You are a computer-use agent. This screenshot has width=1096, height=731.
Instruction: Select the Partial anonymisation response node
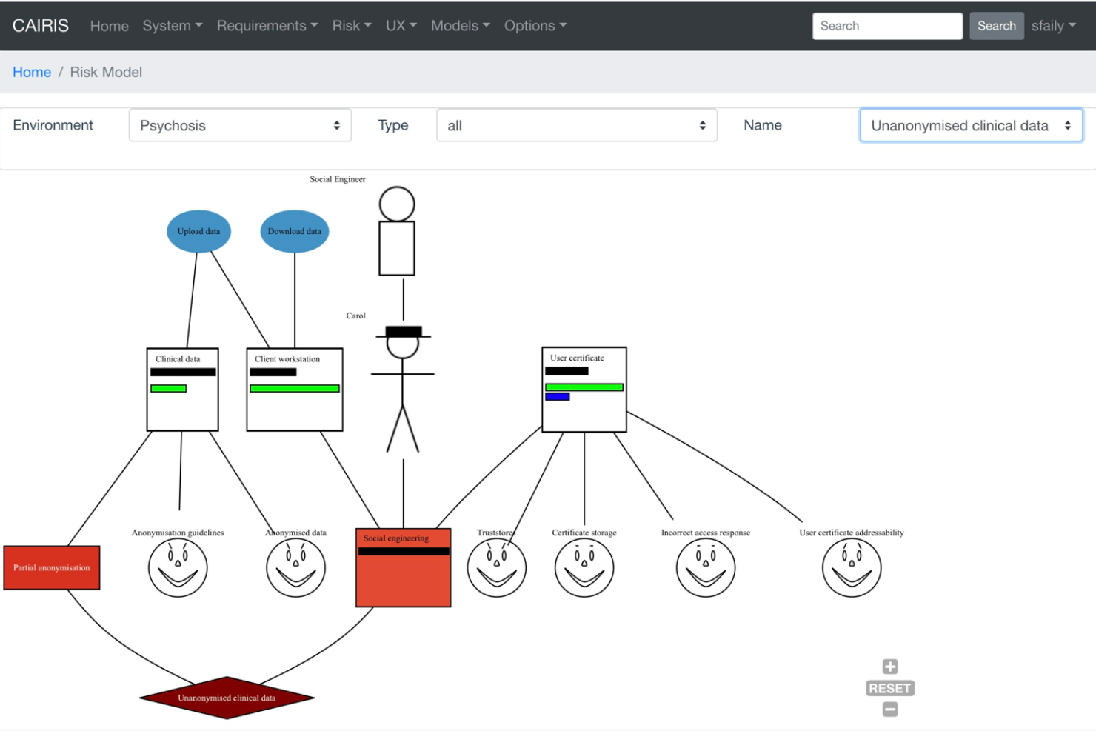tap(51, 567)
